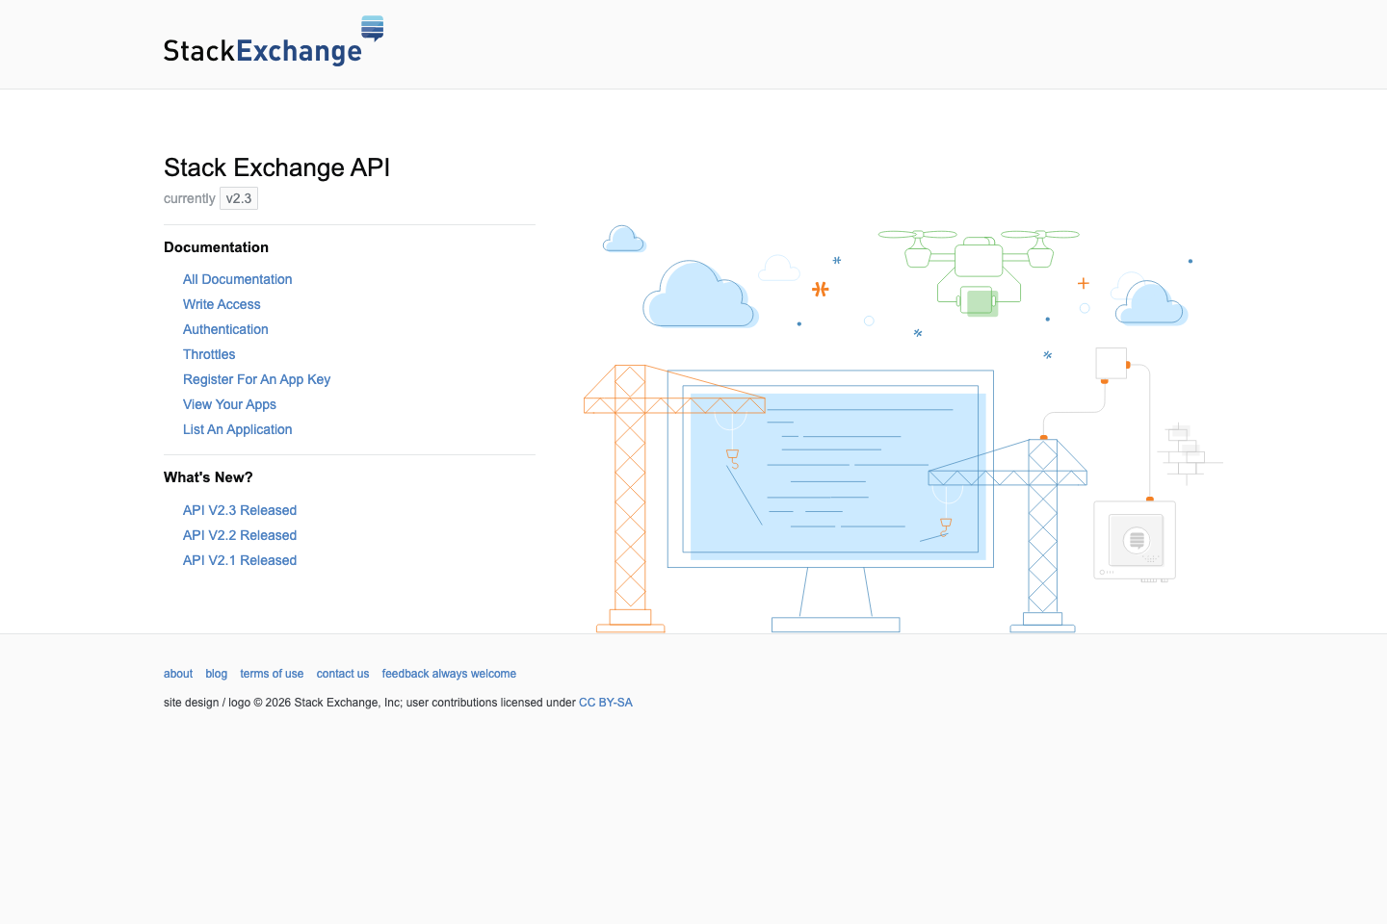The height and width of the screenshot is (924, 1387).
Task: Open the API V2.3 Released notes
Action: (239, 510)
